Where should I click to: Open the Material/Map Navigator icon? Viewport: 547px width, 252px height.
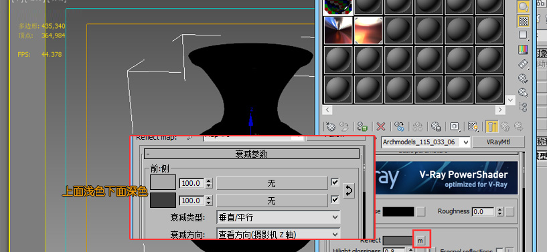(x=523, y=106)
